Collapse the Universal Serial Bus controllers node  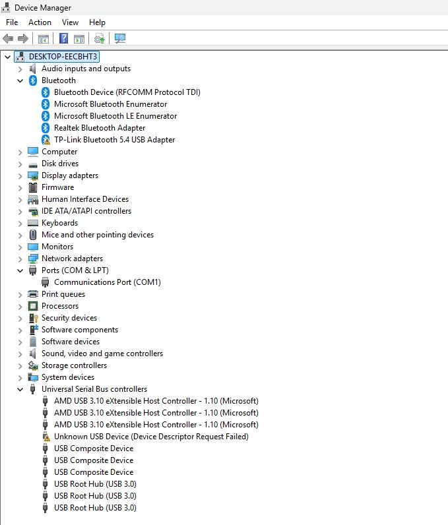coord(20,389)
